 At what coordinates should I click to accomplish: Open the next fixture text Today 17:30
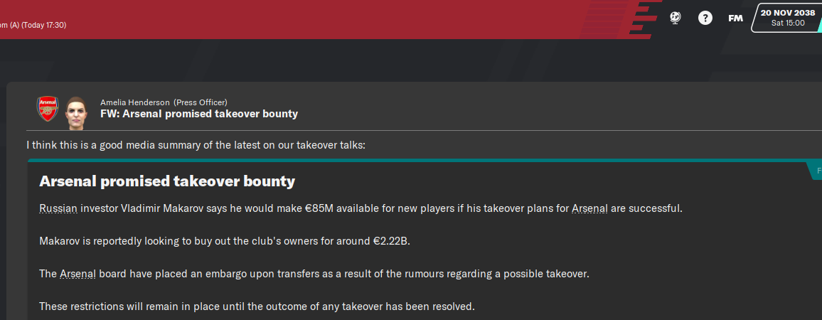point(33,25)
